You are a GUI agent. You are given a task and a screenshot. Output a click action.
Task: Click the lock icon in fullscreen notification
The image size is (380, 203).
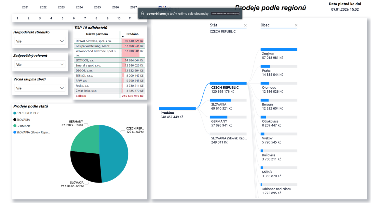click(142, 14)
